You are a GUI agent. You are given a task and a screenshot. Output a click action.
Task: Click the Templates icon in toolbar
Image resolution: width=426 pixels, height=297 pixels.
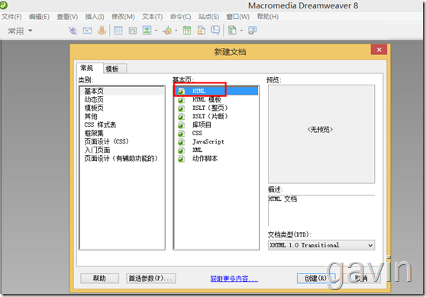click(232, 31)
